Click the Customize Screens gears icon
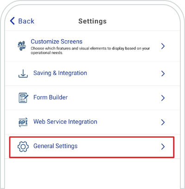The width and height of the screenshot is (185, 189). 22,46
